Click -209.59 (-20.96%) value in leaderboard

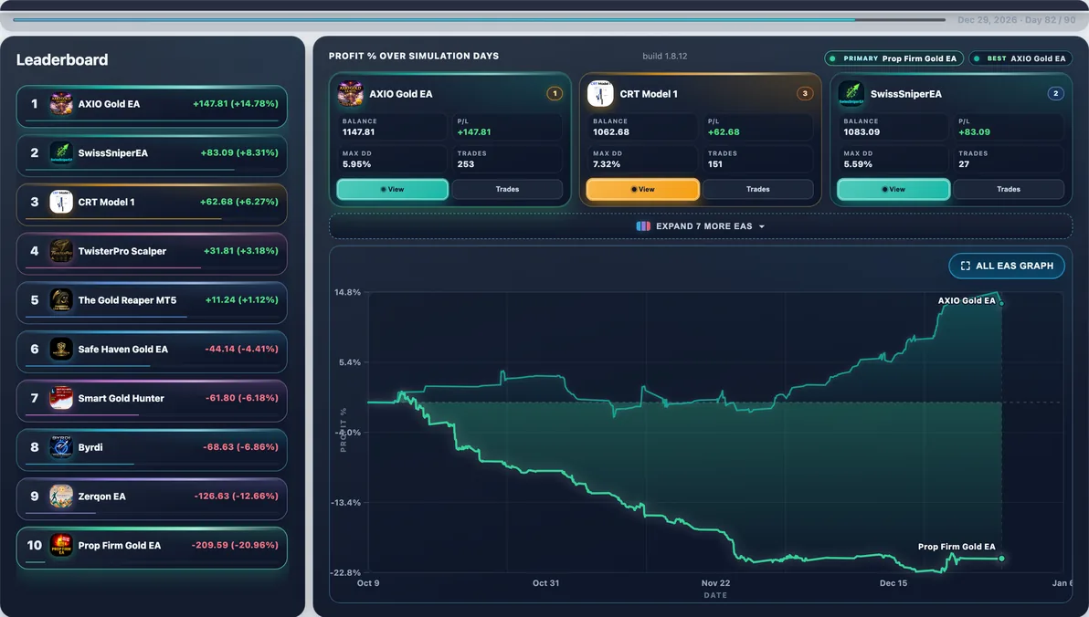(235, 545)
